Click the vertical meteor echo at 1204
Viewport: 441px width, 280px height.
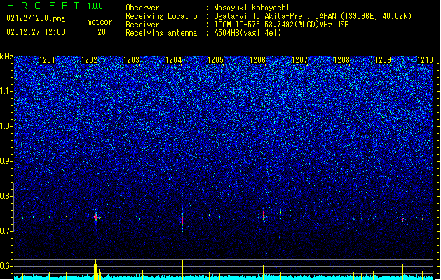point(182,219)
